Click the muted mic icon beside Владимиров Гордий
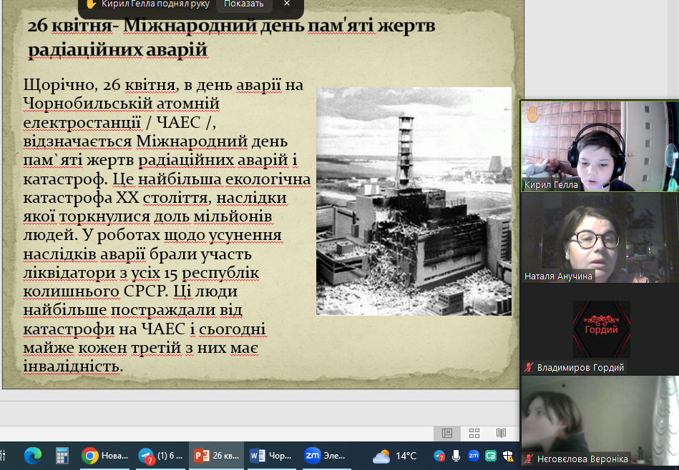Screen dimensions: 679x470 tap(528, 368)
